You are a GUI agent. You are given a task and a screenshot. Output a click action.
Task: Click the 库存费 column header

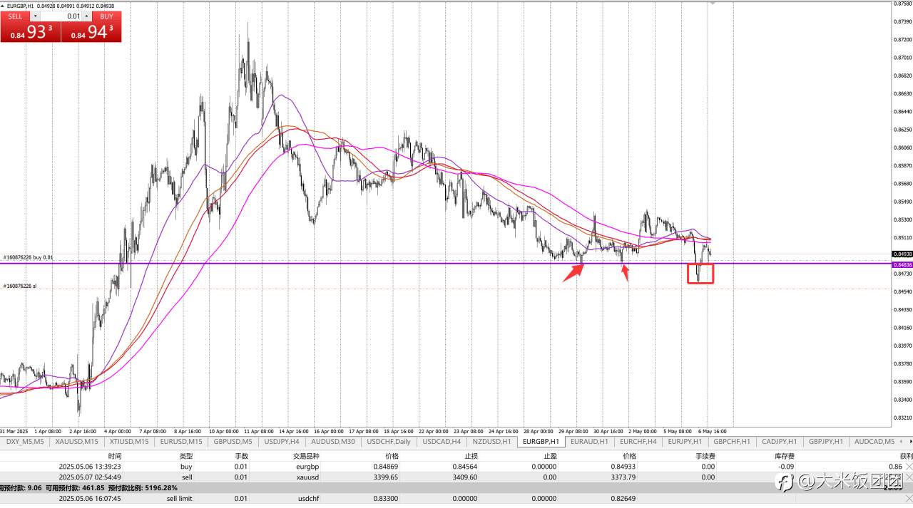click(x=783, y=456)
